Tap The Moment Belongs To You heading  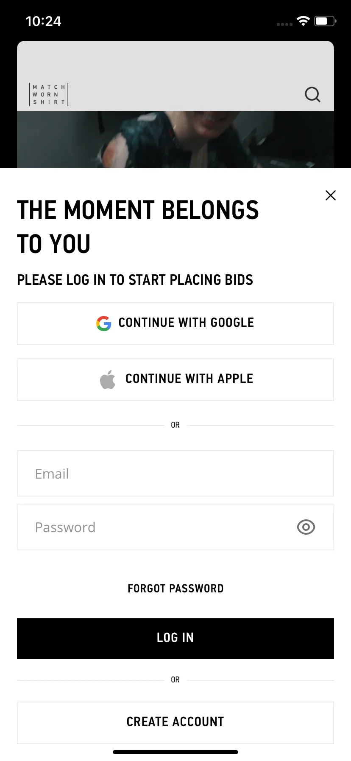138,227
